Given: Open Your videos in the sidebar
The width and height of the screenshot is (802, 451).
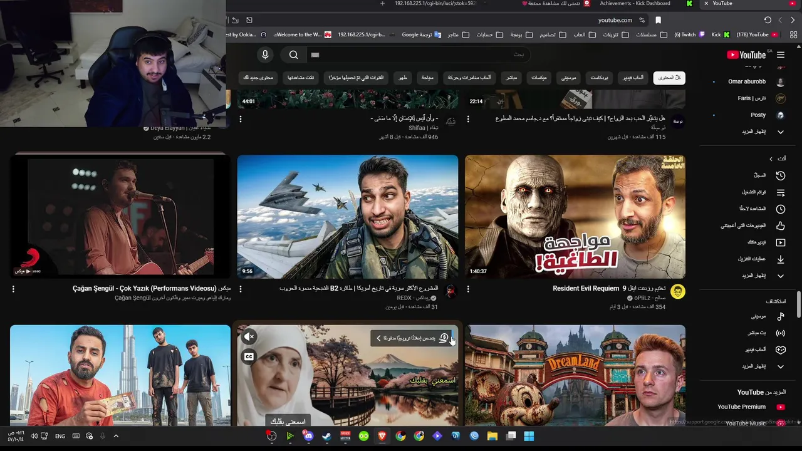Looking at the screenshot, I should (x=767, y=242).
